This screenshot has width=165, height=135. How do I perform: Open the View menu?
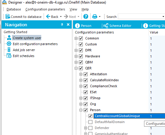(73, 9)
